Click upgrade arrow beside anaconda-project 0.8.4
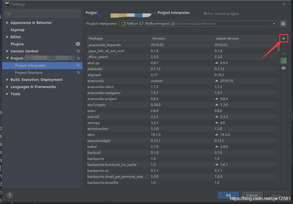 (x=217, y=99)
